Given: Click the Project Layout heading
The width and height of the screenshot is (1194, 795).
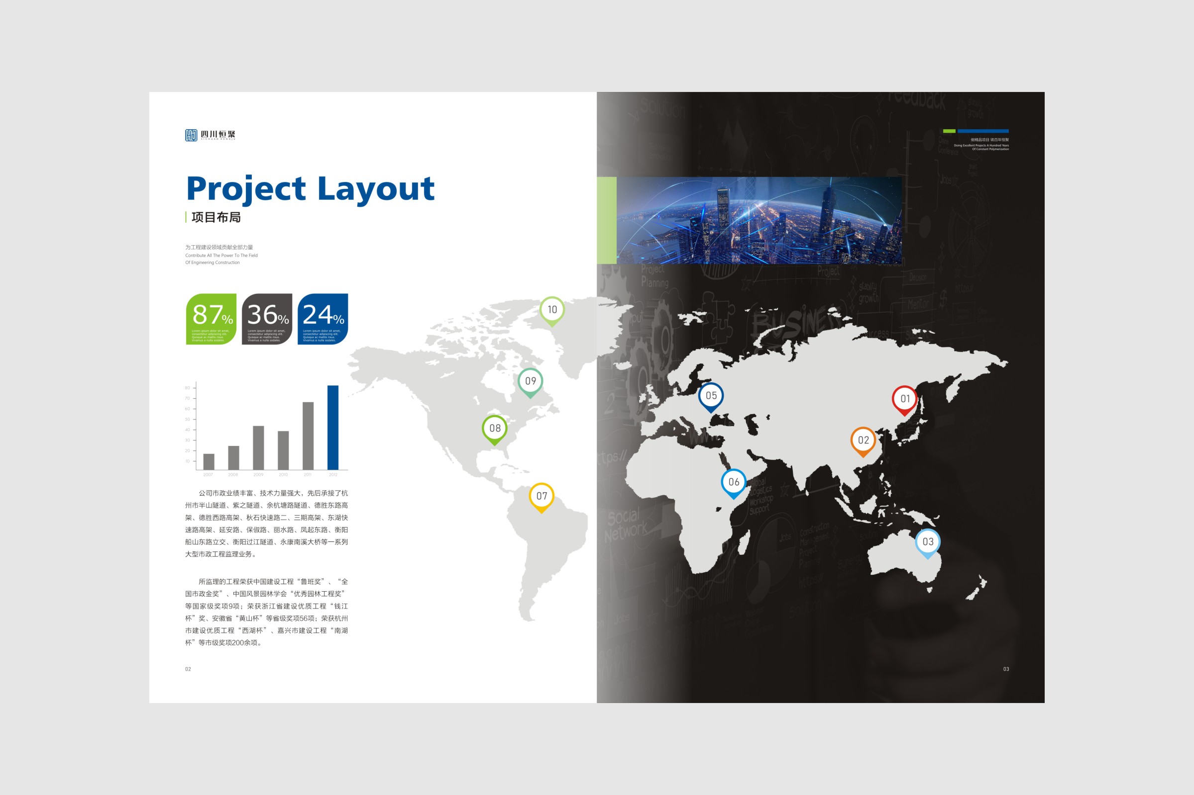Looking at the screenshot, I should pyautogui.click(x=310, y=188).
